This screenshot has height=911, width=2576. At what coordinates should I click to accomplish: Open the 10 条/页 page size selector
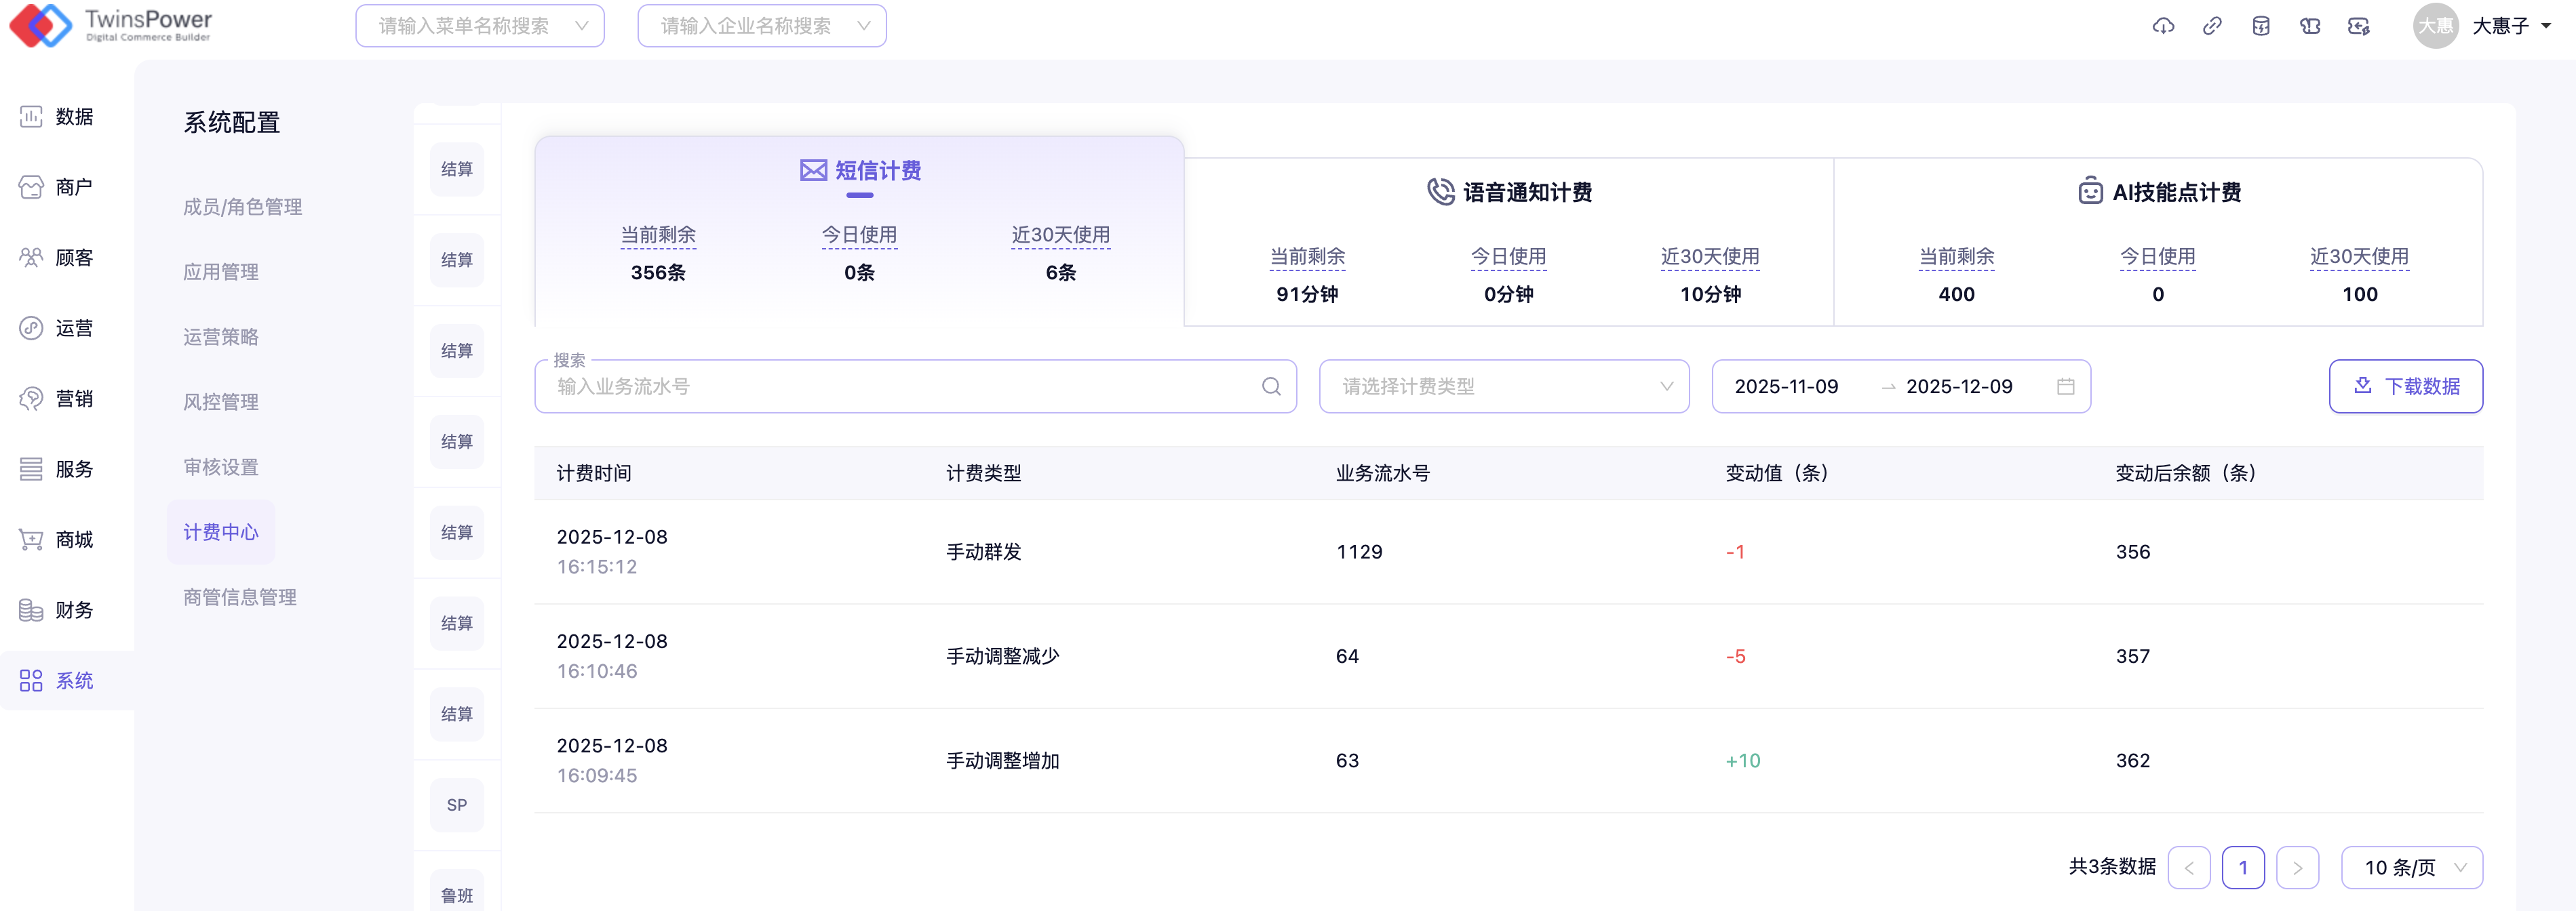[2411, 867]
